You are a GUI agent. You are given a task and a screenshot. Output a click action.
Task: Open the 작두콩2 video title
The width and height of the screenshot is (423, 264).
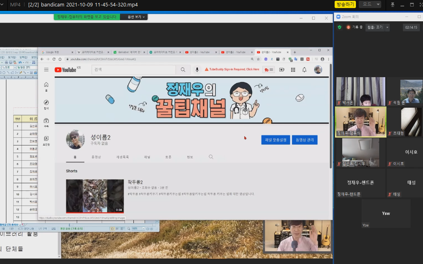(135, 182)
